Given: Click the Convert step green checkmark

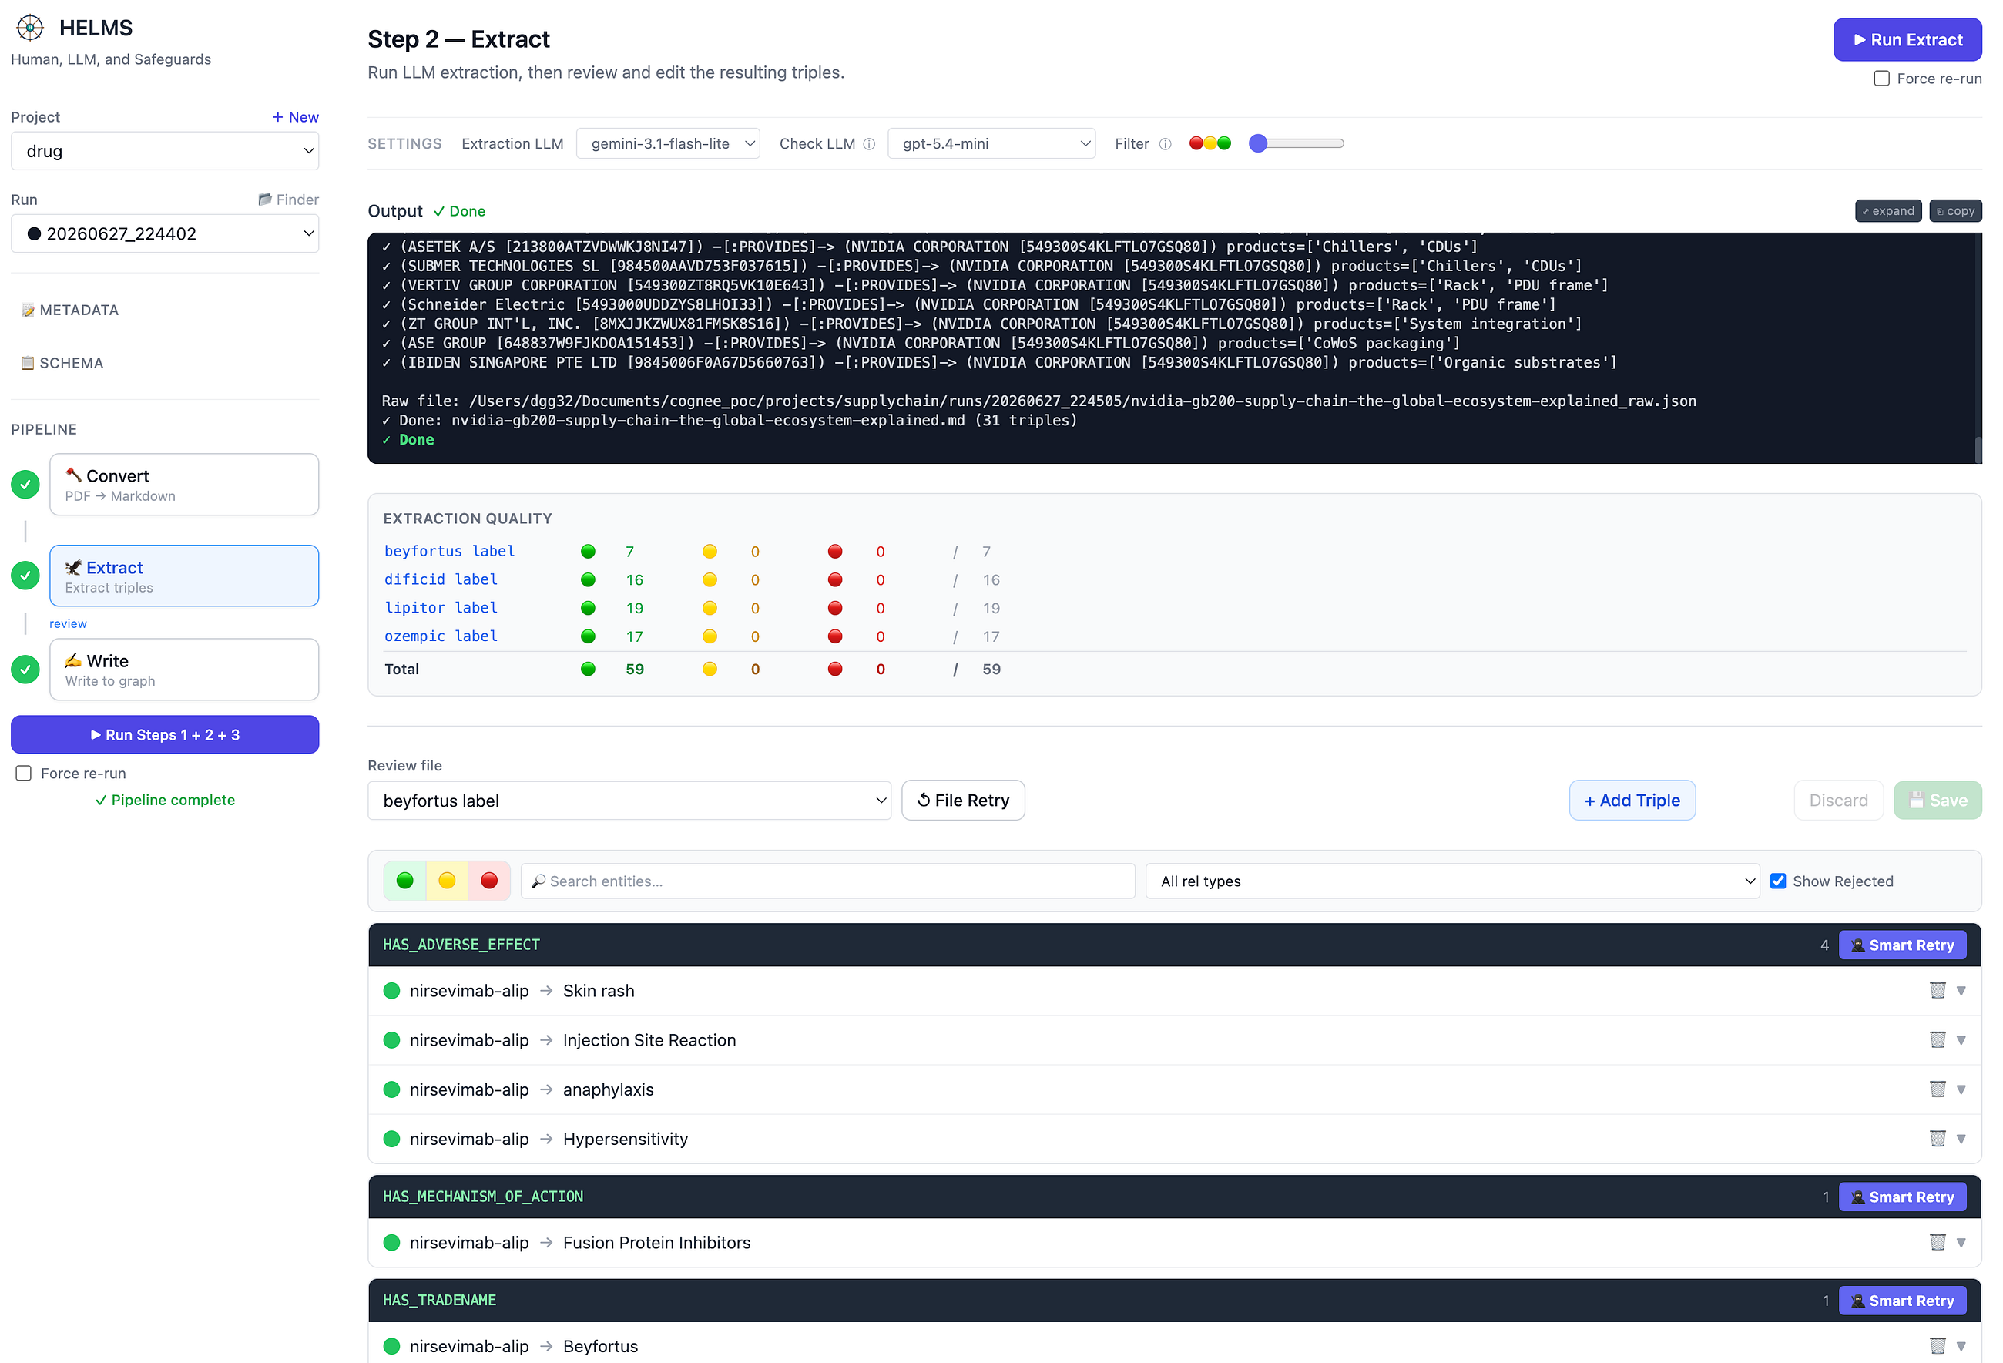Looking at the screenshot, I should [25, 485].
